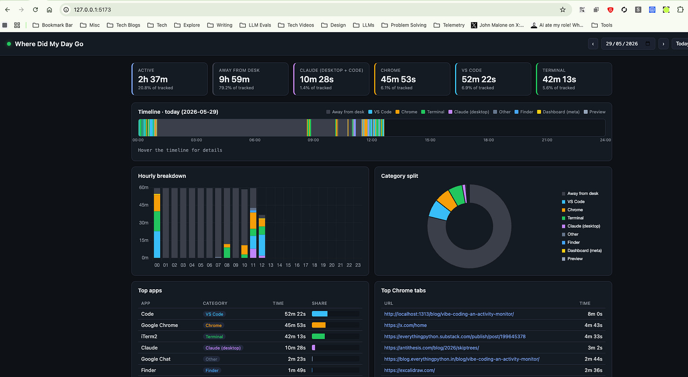Open the blog.everythingpython.in activity-monitor link
688x377 pixels.
462,359
